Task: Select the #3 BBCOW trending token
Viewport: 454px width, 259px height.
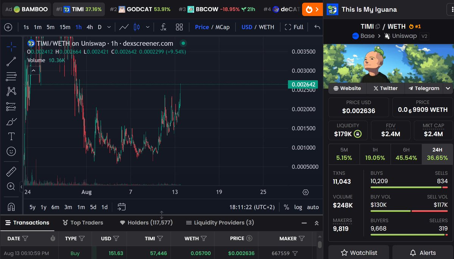Action: click(217, 9)
